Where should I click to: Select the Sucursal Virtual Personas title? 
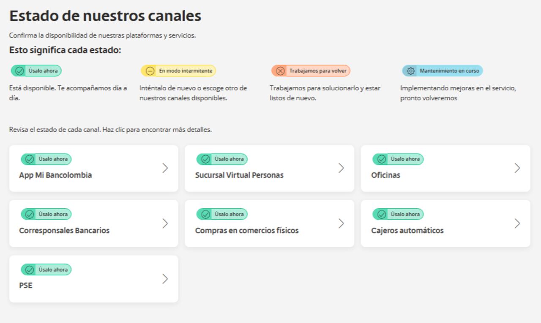pos(239,175)
